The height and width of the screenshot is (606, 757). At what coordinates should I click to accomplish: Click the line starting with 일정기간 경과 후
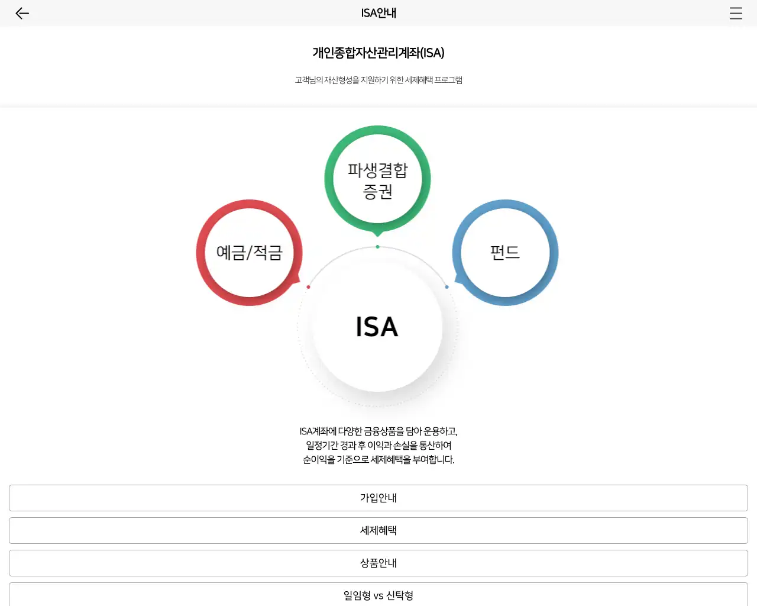pyautogui.click(x=378, y=446)
